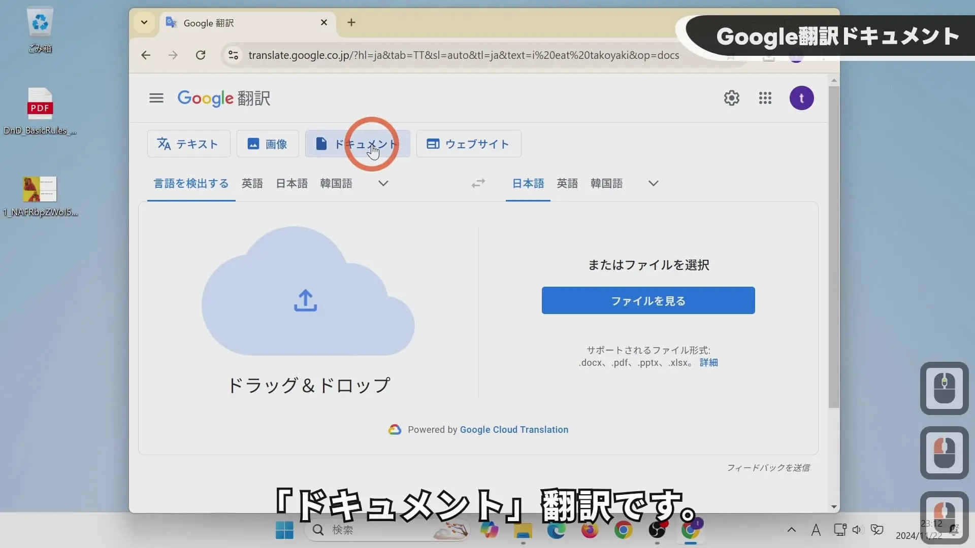This screenshot has height=548, width=975.
Task: Open the hamburger menu beside Google 翻訳
Action: point(156,98)
